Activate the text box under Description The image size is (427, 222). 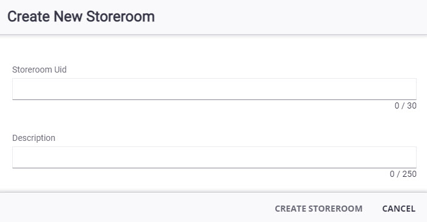(x=214, y=157)
